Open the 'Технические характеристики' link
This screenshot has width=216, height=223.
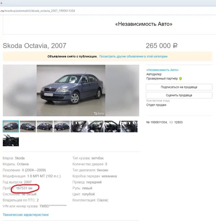point(26,215)
